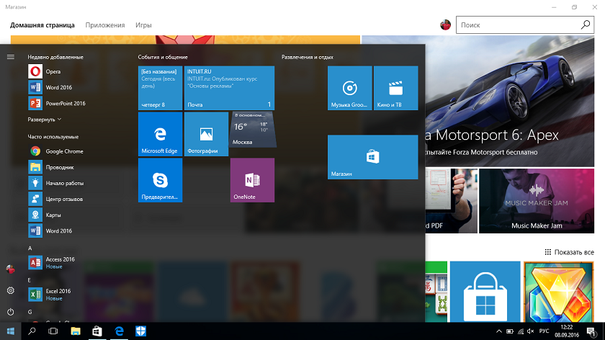
Task: Switch to the Приложения tab in Store
Action: tap(105, 25)
